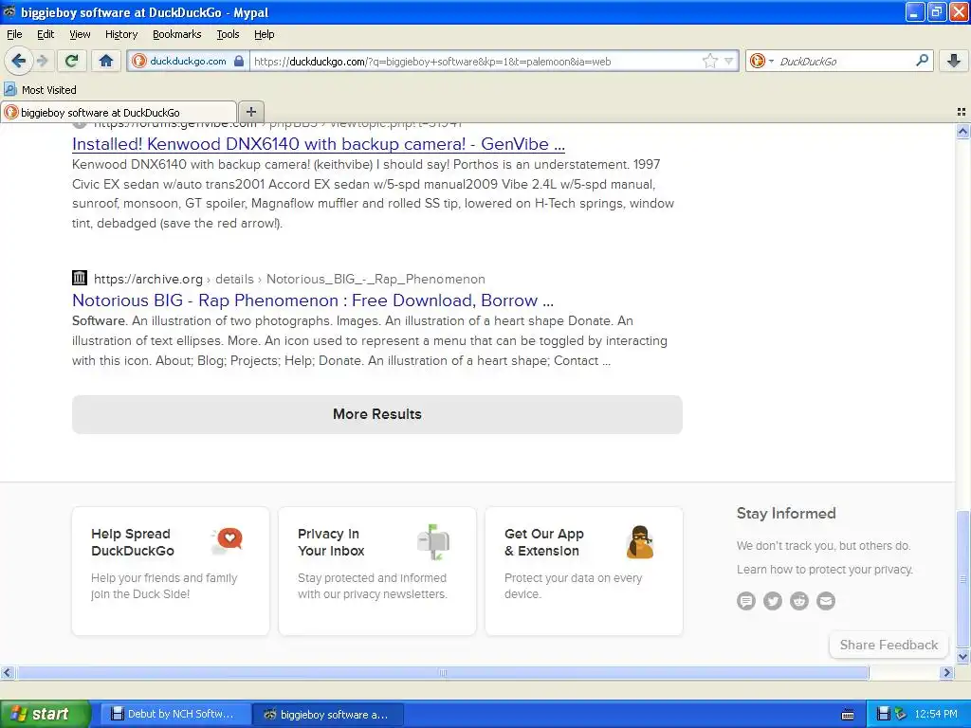Click the masked person app icon
Image resolution: width=971 pixels, height=728 pixels.
tap(640, 541)
